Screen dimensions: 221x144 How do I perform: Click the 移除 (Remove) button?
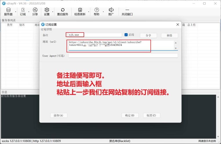pos(170,35)
